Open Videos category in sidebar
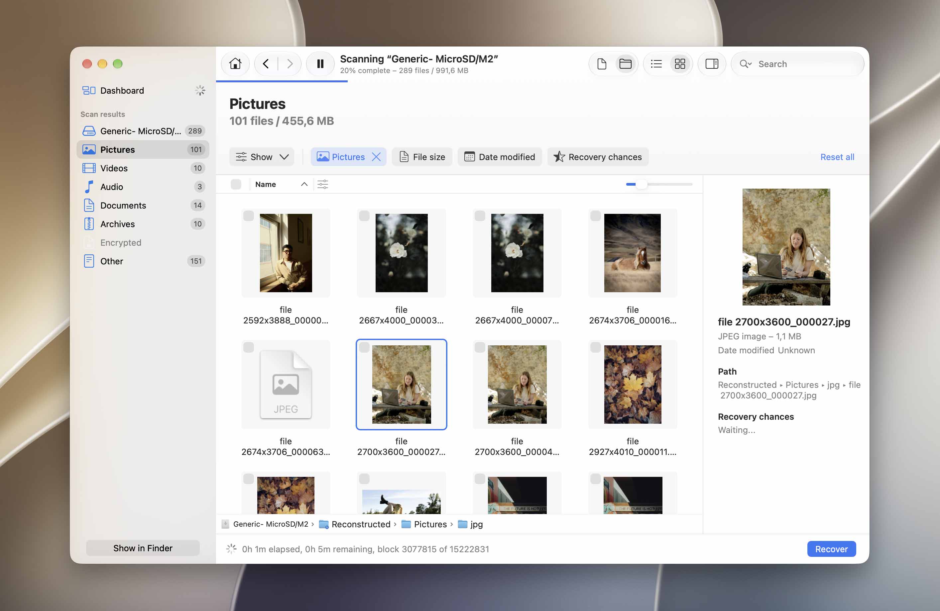Viewport: 940px width, 611px height. coord(143,168)
